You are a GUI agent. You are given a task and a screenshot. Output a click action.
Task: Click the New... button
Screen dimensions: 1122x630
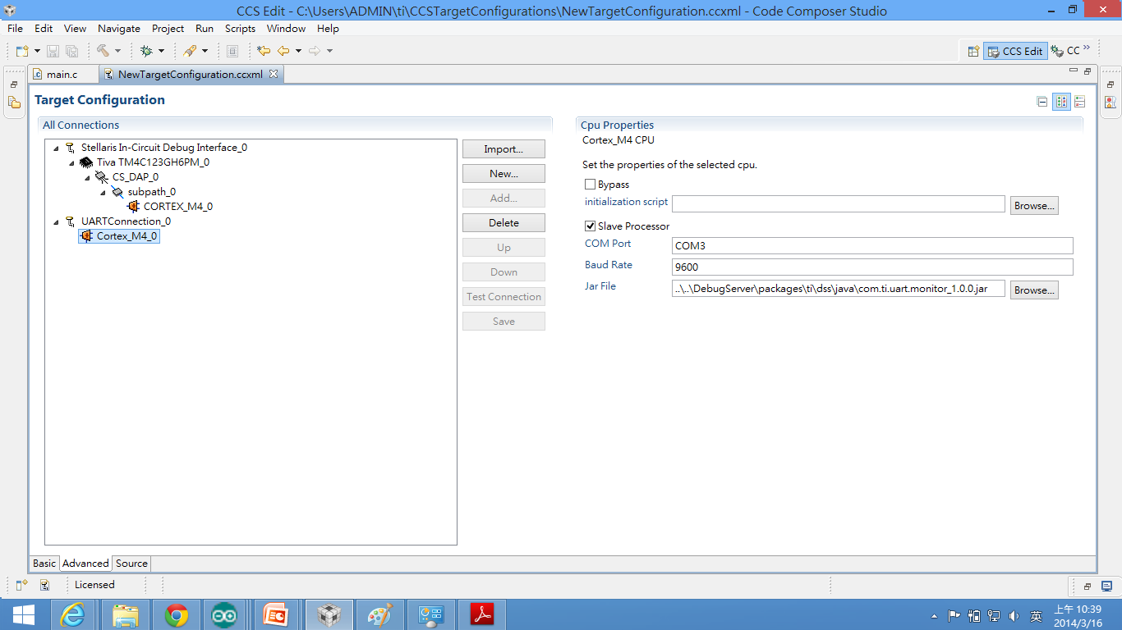pyautogui.click(x=504, y=174)
